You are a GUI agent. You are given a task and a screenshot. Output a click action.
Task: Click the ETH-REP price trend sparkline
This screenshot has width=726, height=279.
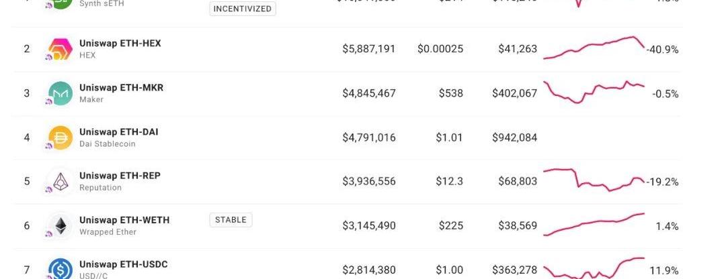(594, 180)
